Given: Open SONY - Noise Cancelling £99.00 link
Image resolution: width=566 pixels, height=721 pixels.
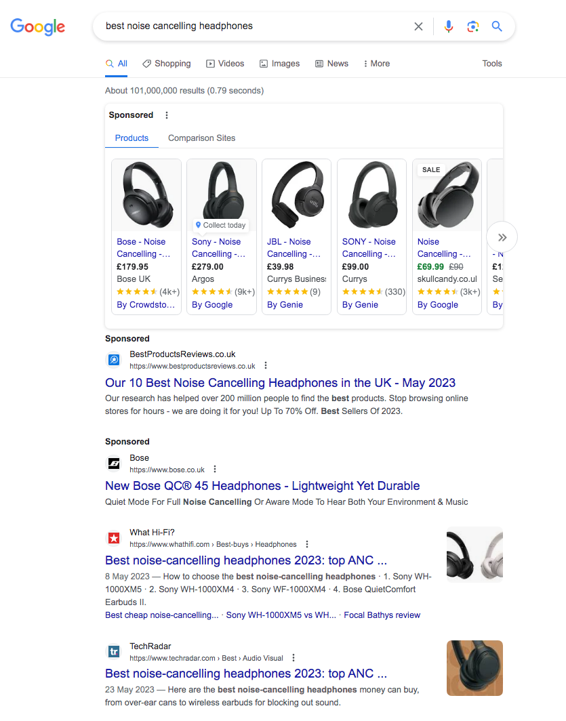Looking at the screenshot, I should (369, 248).
